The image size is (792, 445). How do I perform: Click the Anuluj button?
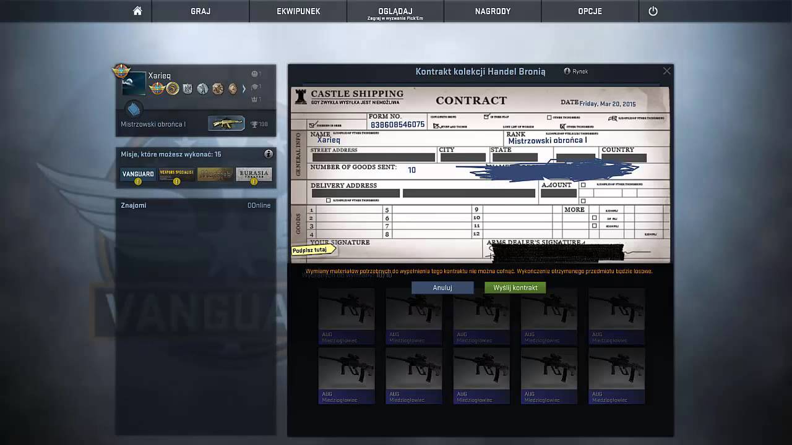pos(442,287)
